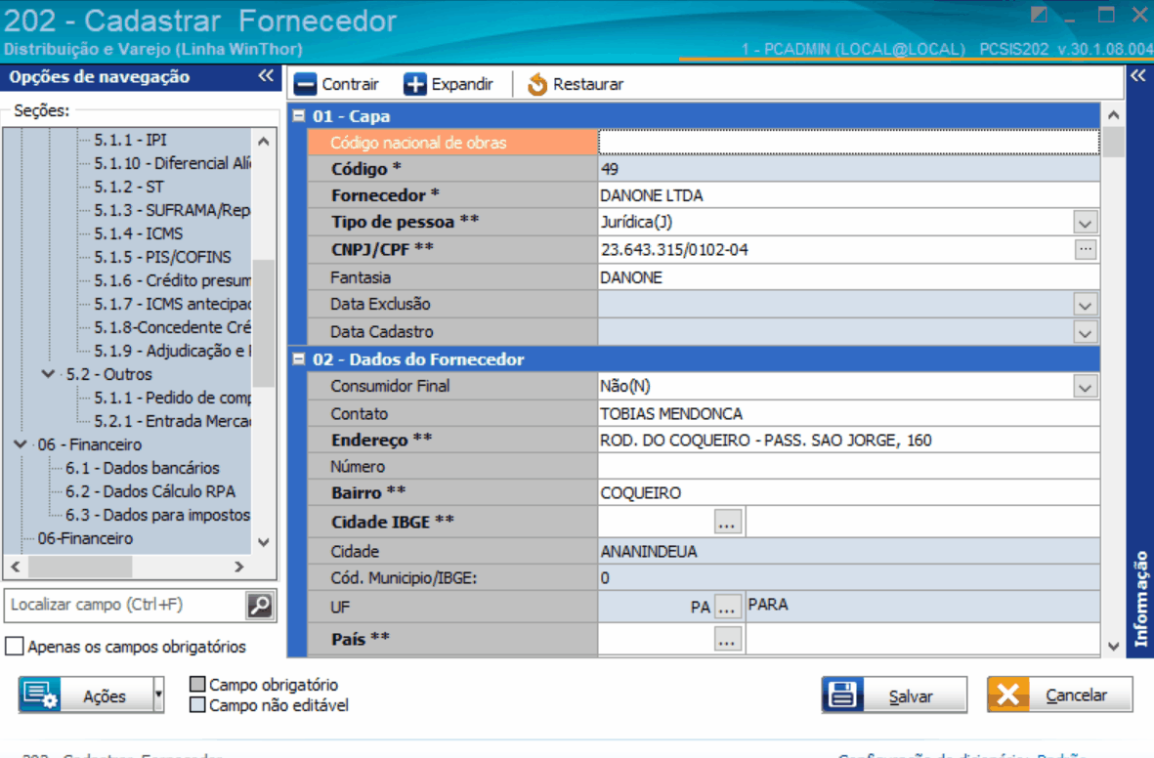Image resolution: width=1154 pixels, height=758 pixels.
Task: Click the Restaurar arrow icon
Action: point(537,84)
